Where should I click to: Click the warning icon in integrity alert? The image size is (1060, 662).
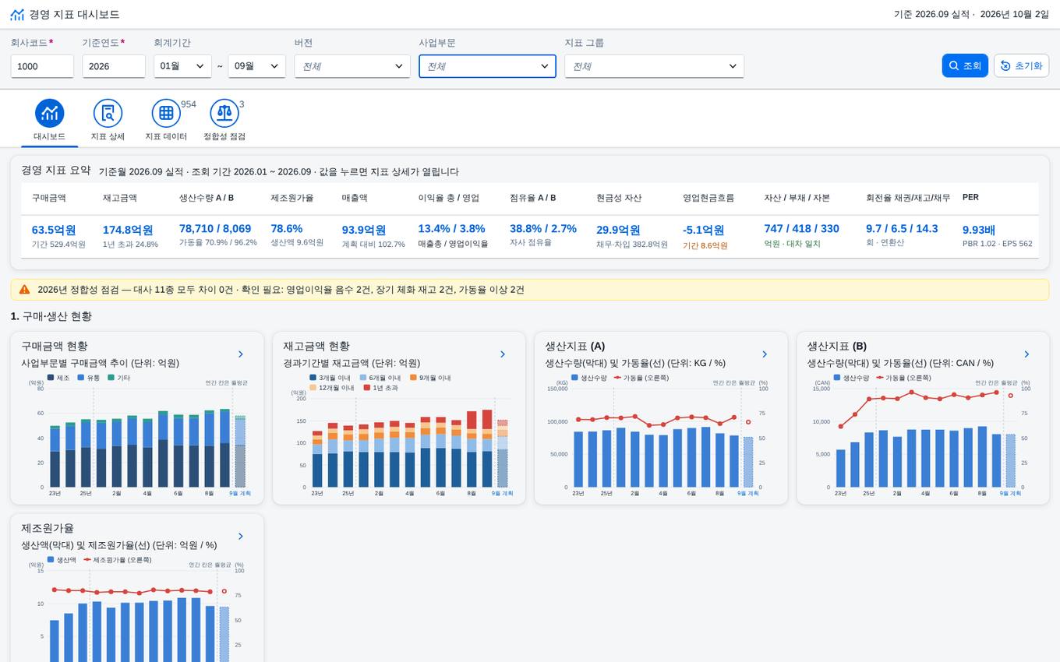coord(24,290)
